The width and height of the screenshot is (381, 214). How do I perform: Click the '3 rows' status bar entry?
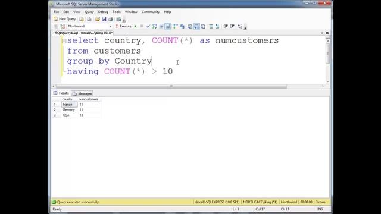coord(320,202)
